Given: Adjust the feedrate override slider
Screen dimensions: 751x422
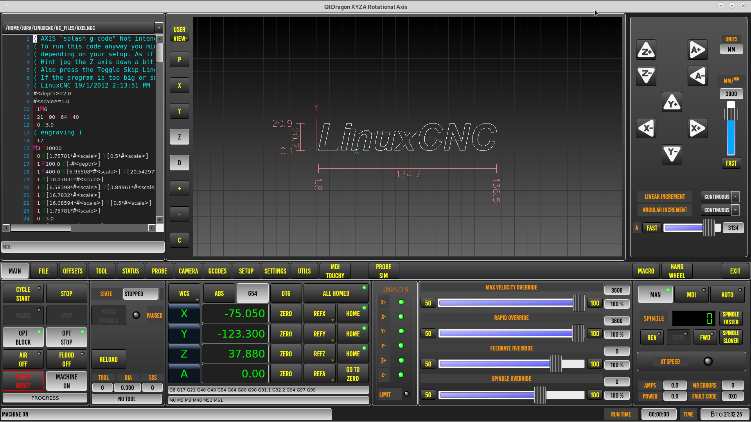Looking at the screenshot, I should [512, 364].
